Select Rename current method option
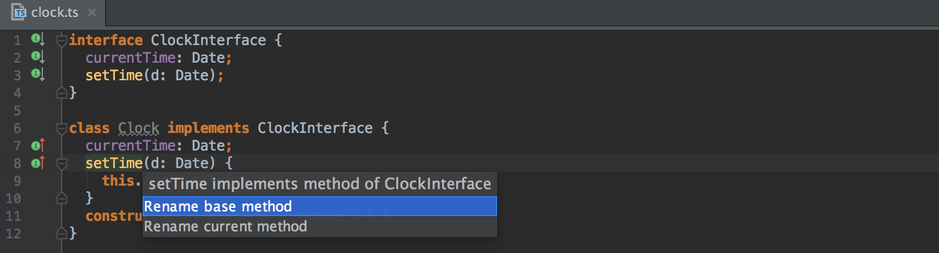 pyautogui.click(x=320, y=226)
